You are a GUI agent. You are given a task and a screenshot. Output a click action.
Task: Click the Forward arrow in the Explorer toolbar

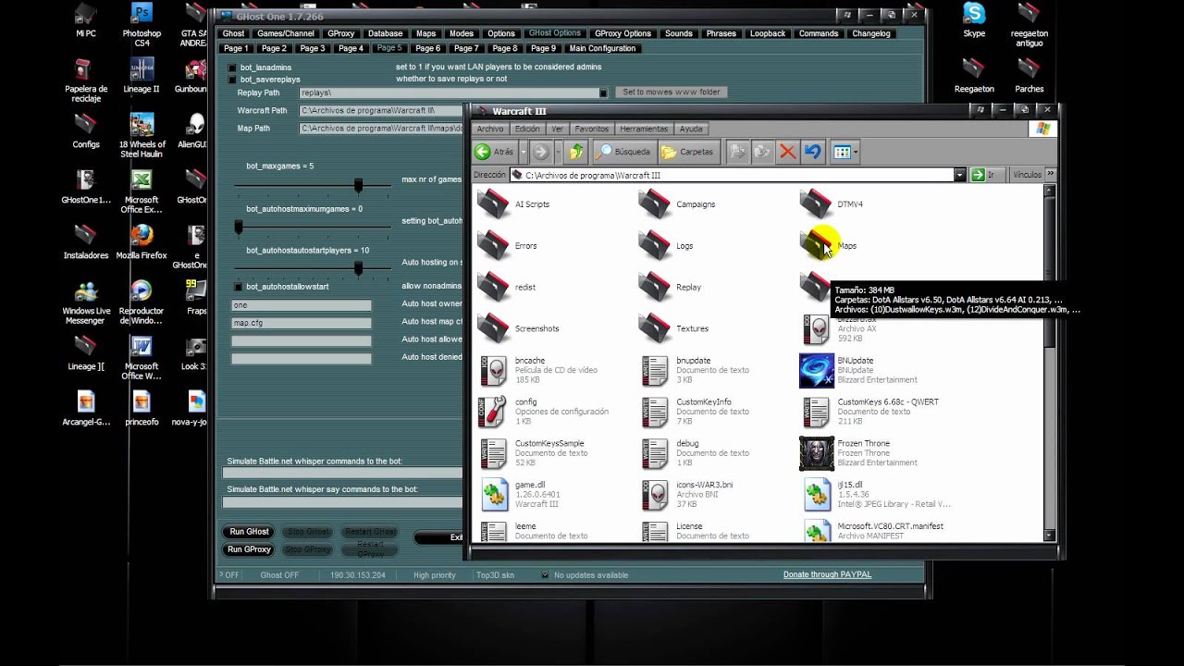tap(542, 152)
